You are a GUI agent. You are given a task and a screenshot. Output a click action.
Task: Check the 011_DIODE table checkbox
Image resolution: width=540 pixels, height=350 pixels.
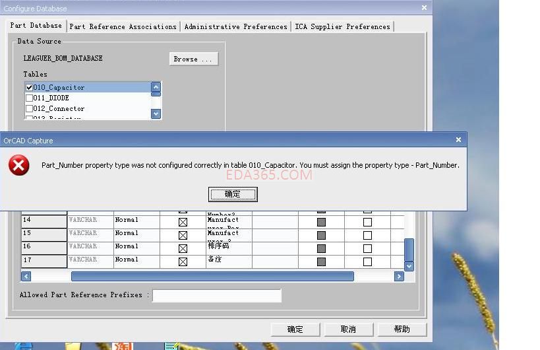pyautogui.click(x=29, y=98)
